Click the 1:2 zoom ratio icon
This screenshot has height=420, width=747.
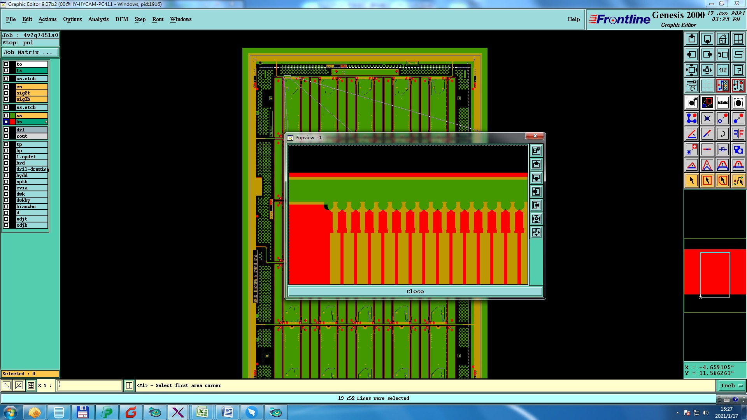click(x=722, y=70)
